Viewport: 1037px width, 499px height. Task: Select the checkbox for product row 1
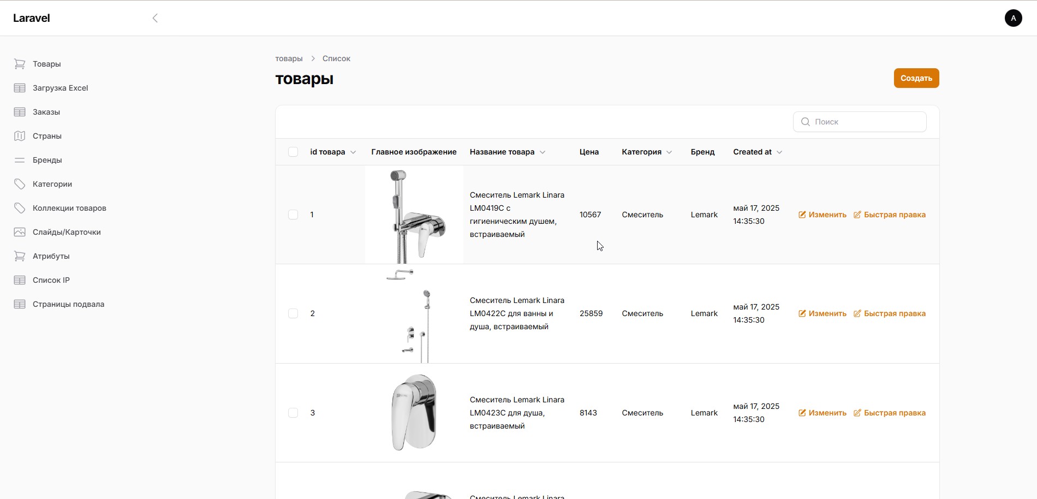293,215
